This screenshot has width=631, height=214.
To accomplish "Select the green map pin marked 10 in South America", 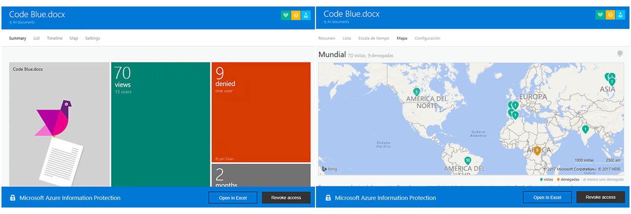I will [x=467, y=161].
